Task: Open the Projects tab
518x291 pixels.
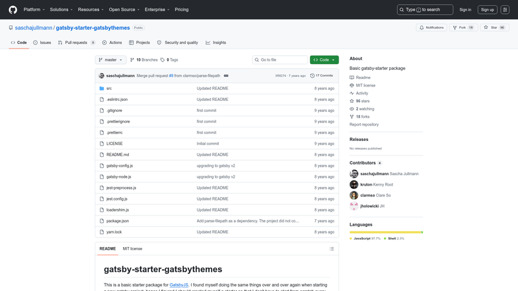Action: 139,43
